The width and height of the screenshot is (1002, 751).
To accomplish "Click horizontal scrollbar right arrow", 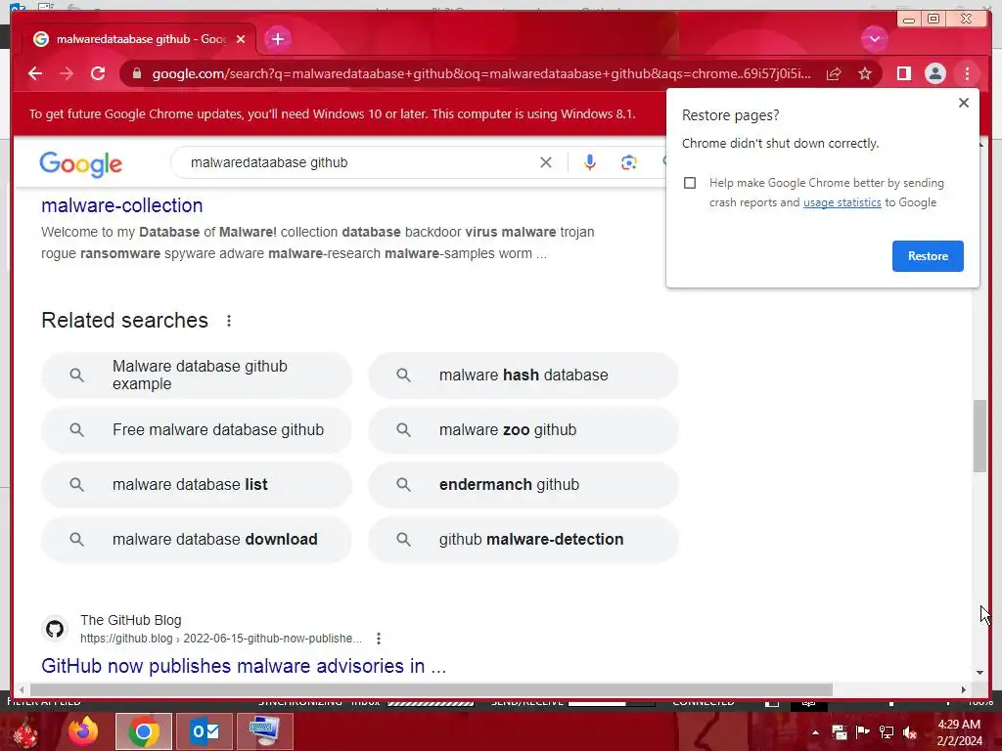I will [x=964, y=689].
